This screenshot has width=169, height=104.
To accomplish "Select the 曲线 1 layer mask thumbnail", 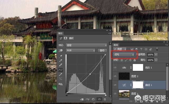I will [138, 85].
